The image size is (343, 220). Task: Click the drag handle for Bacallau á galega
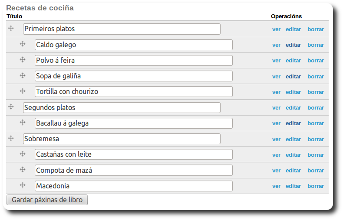pyautogui.click(x=23, y=123)
